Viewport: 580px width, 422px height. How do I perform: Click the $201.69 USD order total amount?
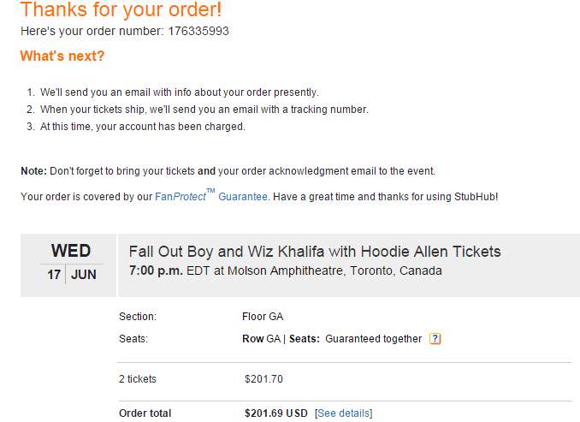(x=275, y=413)
